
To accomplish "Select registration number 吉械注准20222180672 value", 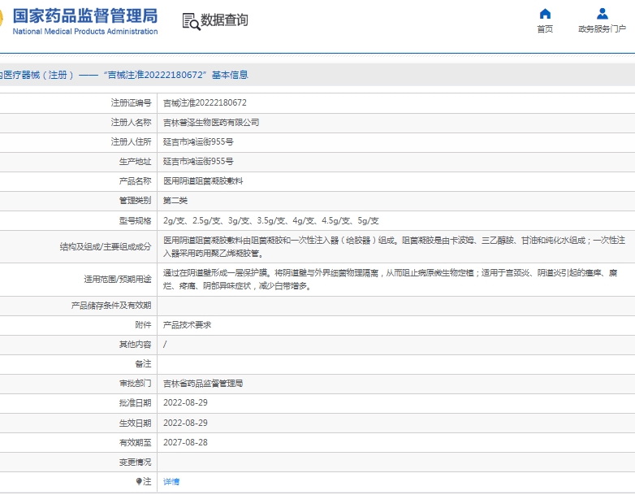I will (205, 103).
